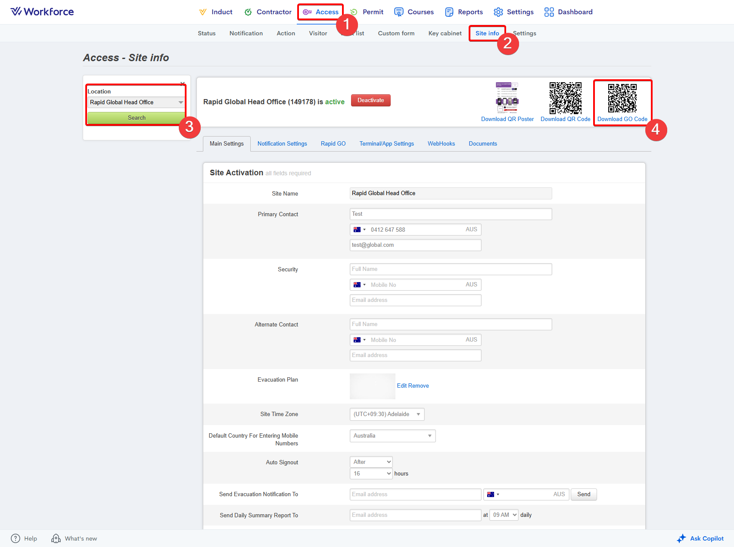Open the Courses module icon
The image size is (734, 547).
pos(399,12)
